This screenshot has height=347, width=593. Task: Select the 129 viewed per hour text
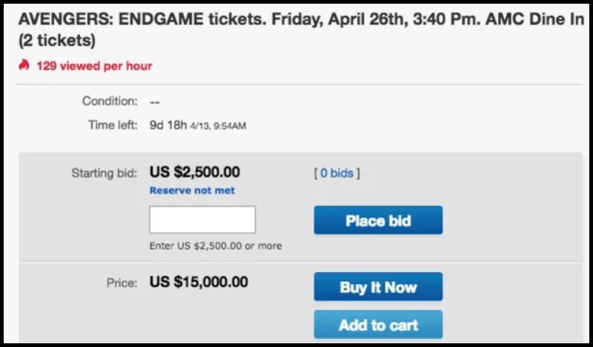pyautogui.click(x=94, y=66)
